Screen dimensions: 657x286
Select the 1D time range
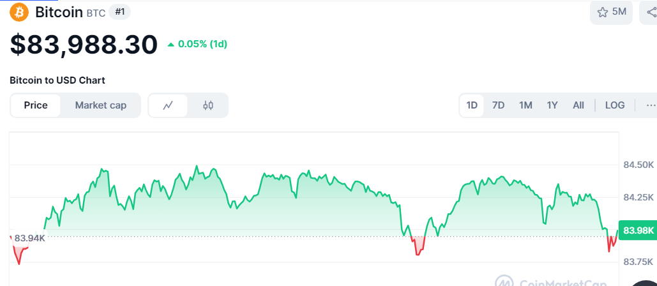coord(472,105)
